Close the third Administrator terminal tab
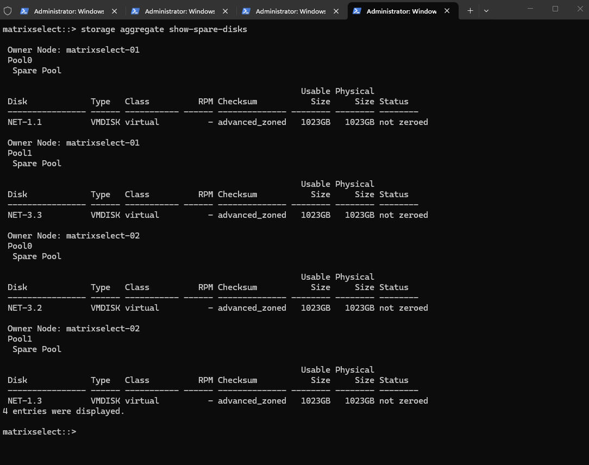 tap(336, 11)
